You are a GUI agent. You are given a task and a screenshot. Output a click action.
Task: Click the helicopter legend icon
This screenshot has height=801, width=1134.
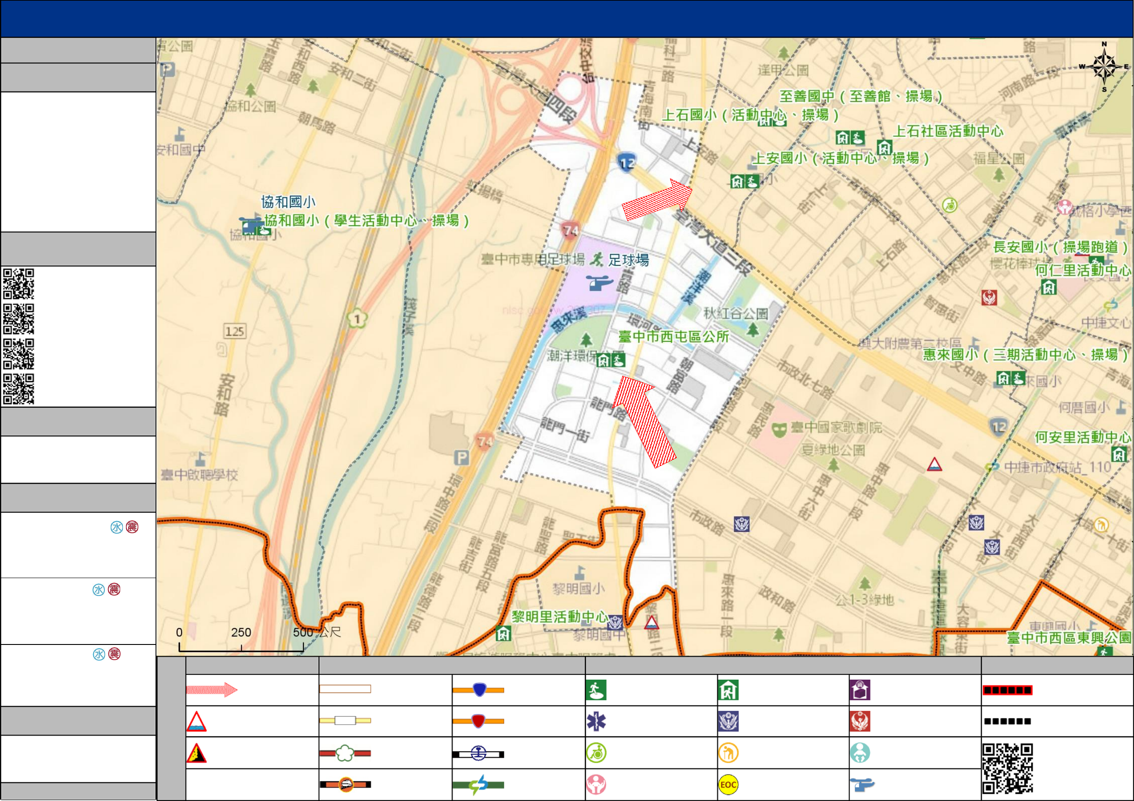[x=862, y=785]
